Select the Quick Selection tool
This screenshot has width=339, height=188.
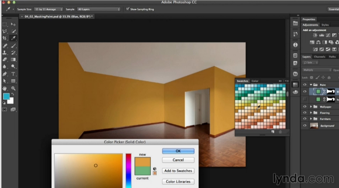point(13,31)
